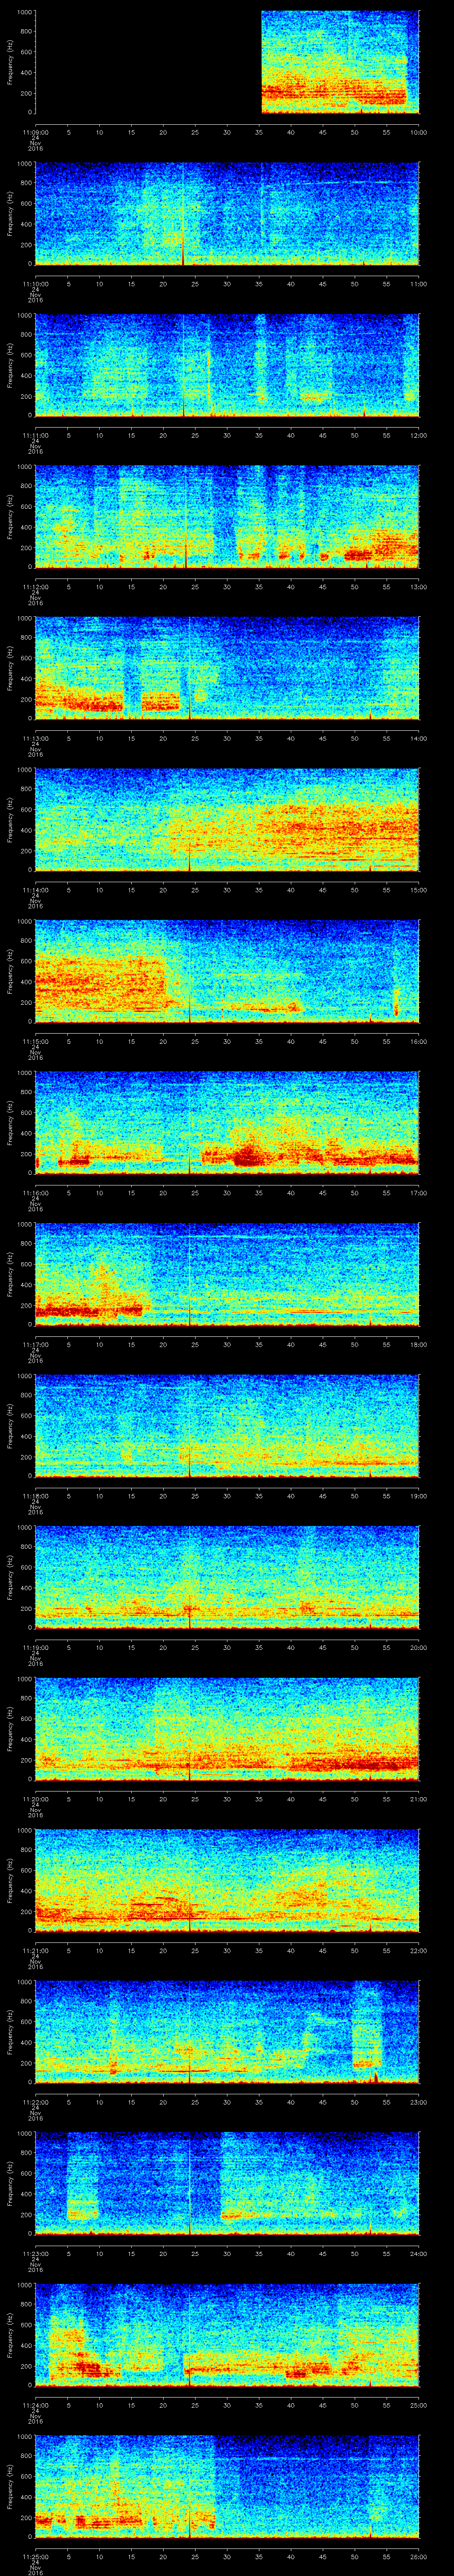The image size is (454, 2576).
Task: Select the 11:21:00 start-time axis label
Action: pyautogui.click(x=35, y=1950)
